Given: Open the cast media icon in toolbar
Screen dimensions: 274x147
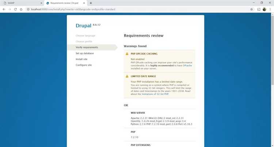Looking at the screenshot, I should pyautogui.click(x=259, y=9).
